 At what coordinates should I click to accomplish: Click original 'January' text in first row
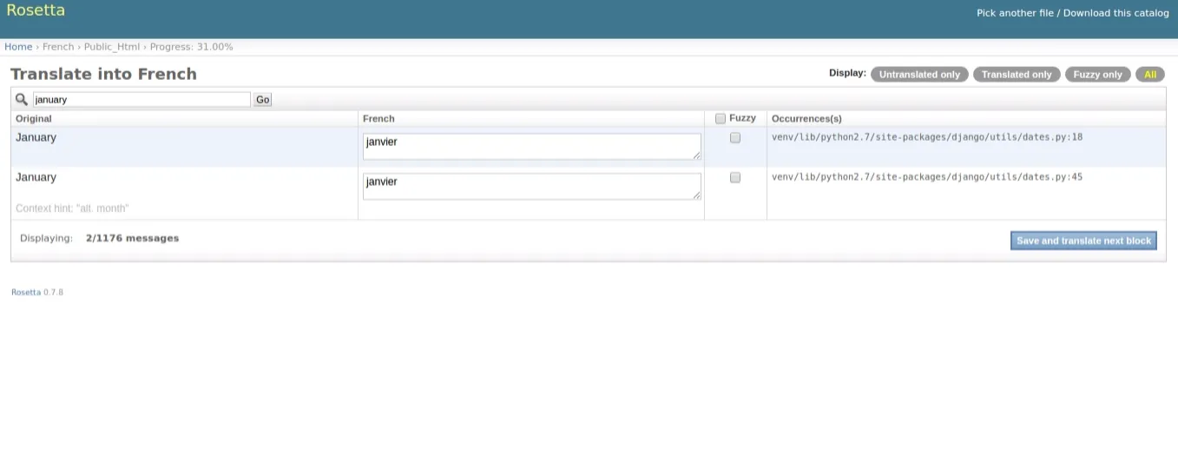[x=36, y=137]
